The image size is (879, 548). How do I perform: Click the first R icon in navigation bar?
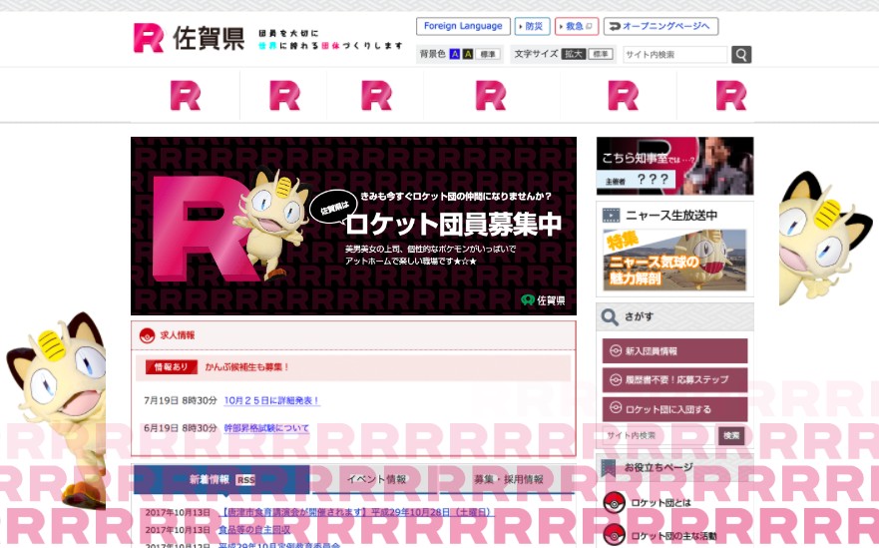186,96
